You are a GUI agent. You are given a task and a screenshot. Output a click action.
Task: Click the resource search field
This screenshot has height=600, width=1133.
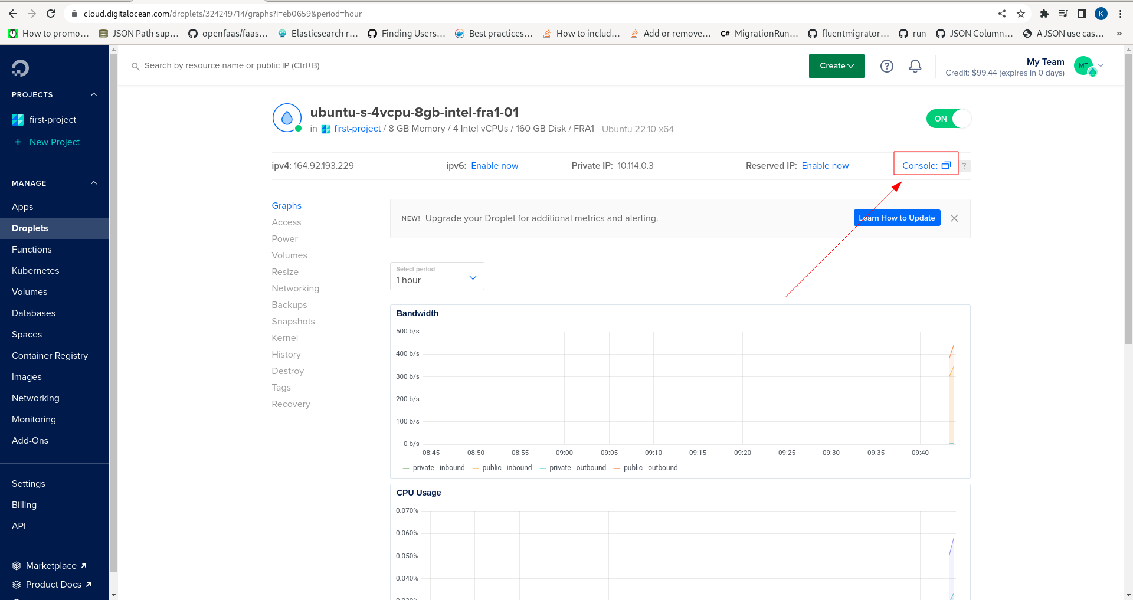coord(231,66)
